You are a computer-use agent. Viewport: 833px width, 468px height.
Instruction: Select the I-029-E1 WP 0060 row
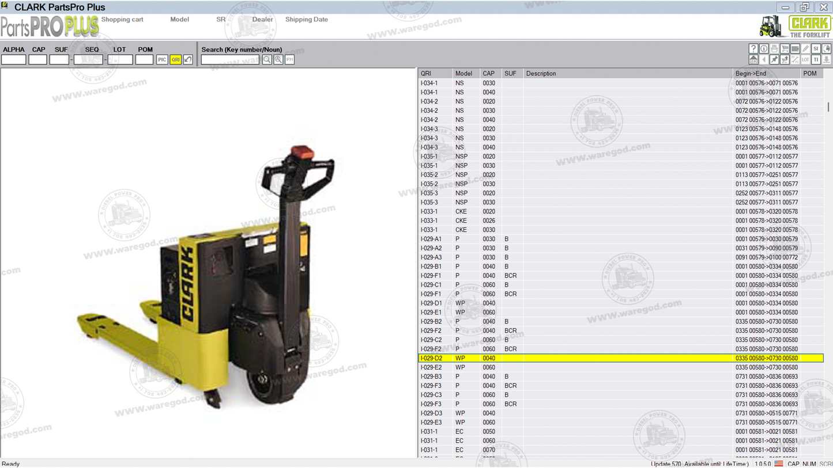tap(621, 312)
